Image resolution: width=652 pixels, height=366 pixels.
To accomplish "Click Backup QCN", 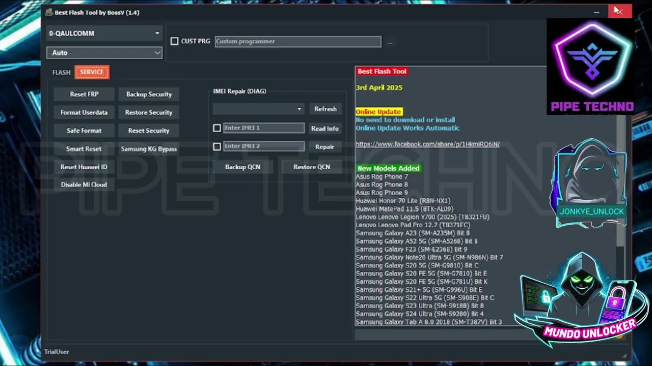I will [242, 167].
